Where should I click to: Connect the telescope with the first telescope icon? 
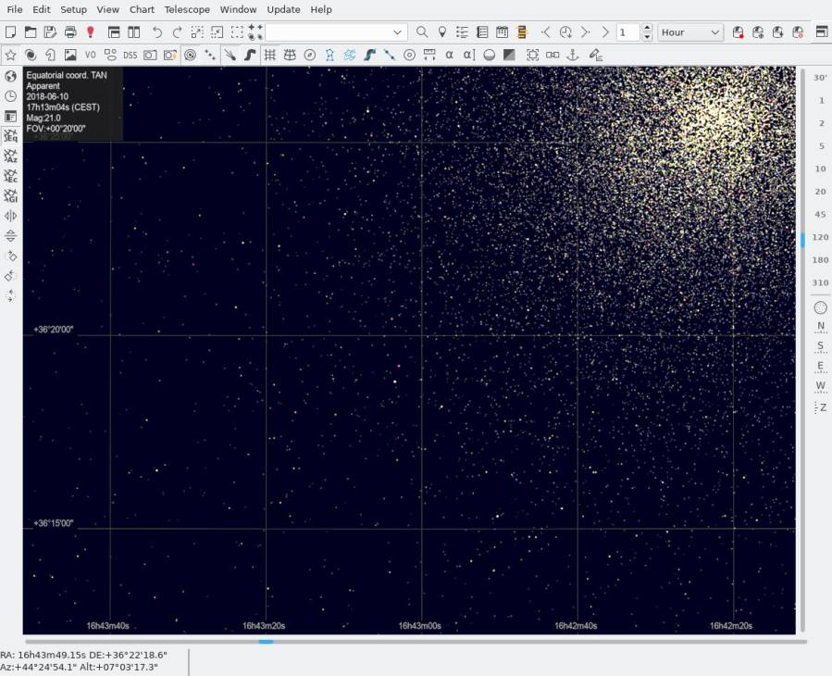(739, 32)
